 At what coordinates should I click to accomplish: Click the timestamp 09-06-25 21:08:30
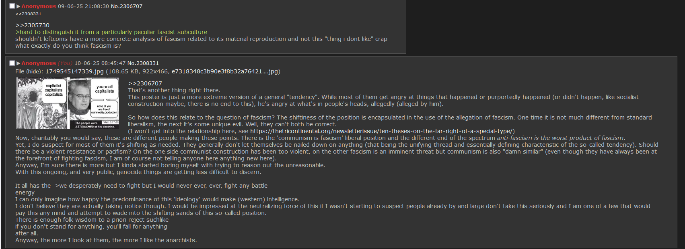pyautogui.click(x=84, y=6)
